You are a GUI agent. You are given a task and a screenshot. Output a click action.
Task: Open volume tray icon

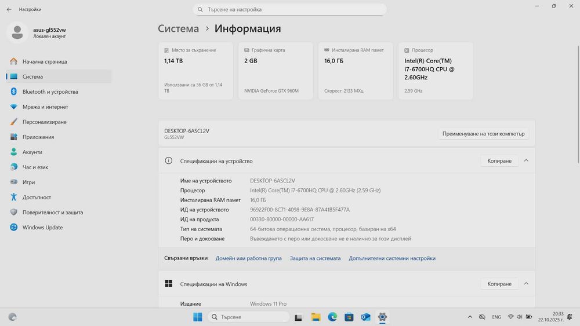coord(519,317)
